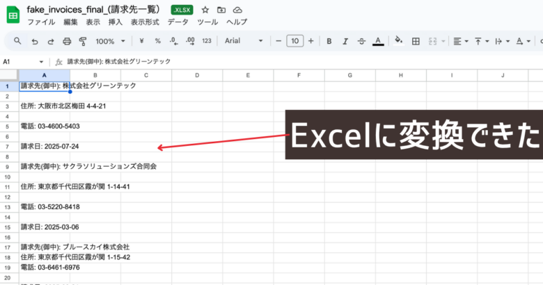Click the print icon in toolbar
This screenshot has width=543, height=285.
click(x=67, y=41)
